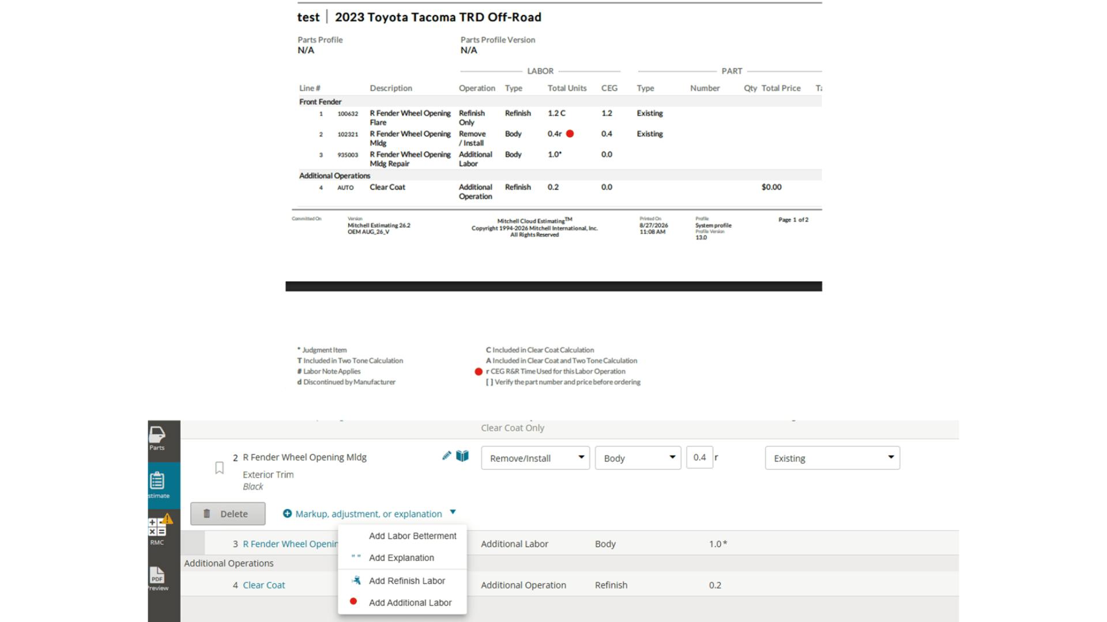Click the LABOR column group heading
The width and height of the screenshot is (1107, 622).
tap(540, 71)
